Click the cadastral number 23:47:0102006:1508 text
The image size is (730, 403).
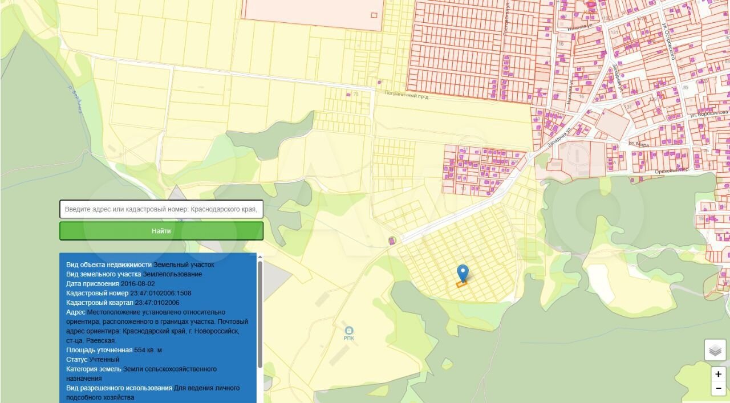161,293
